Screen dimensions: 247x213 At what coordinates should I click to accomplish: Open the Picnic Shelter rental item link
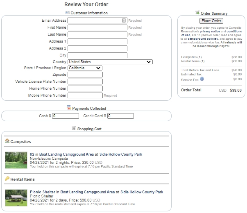coord(42,192)
